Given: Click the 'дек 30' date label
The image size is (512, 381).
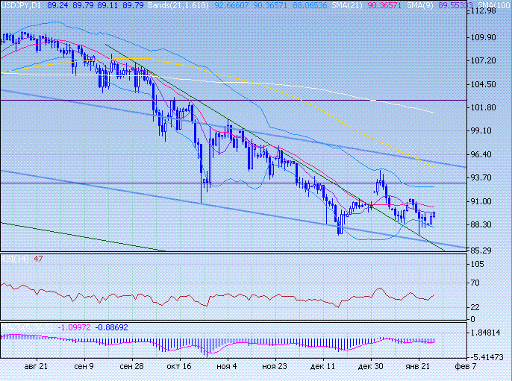Looking at the screenshot, I should point(371,367).
